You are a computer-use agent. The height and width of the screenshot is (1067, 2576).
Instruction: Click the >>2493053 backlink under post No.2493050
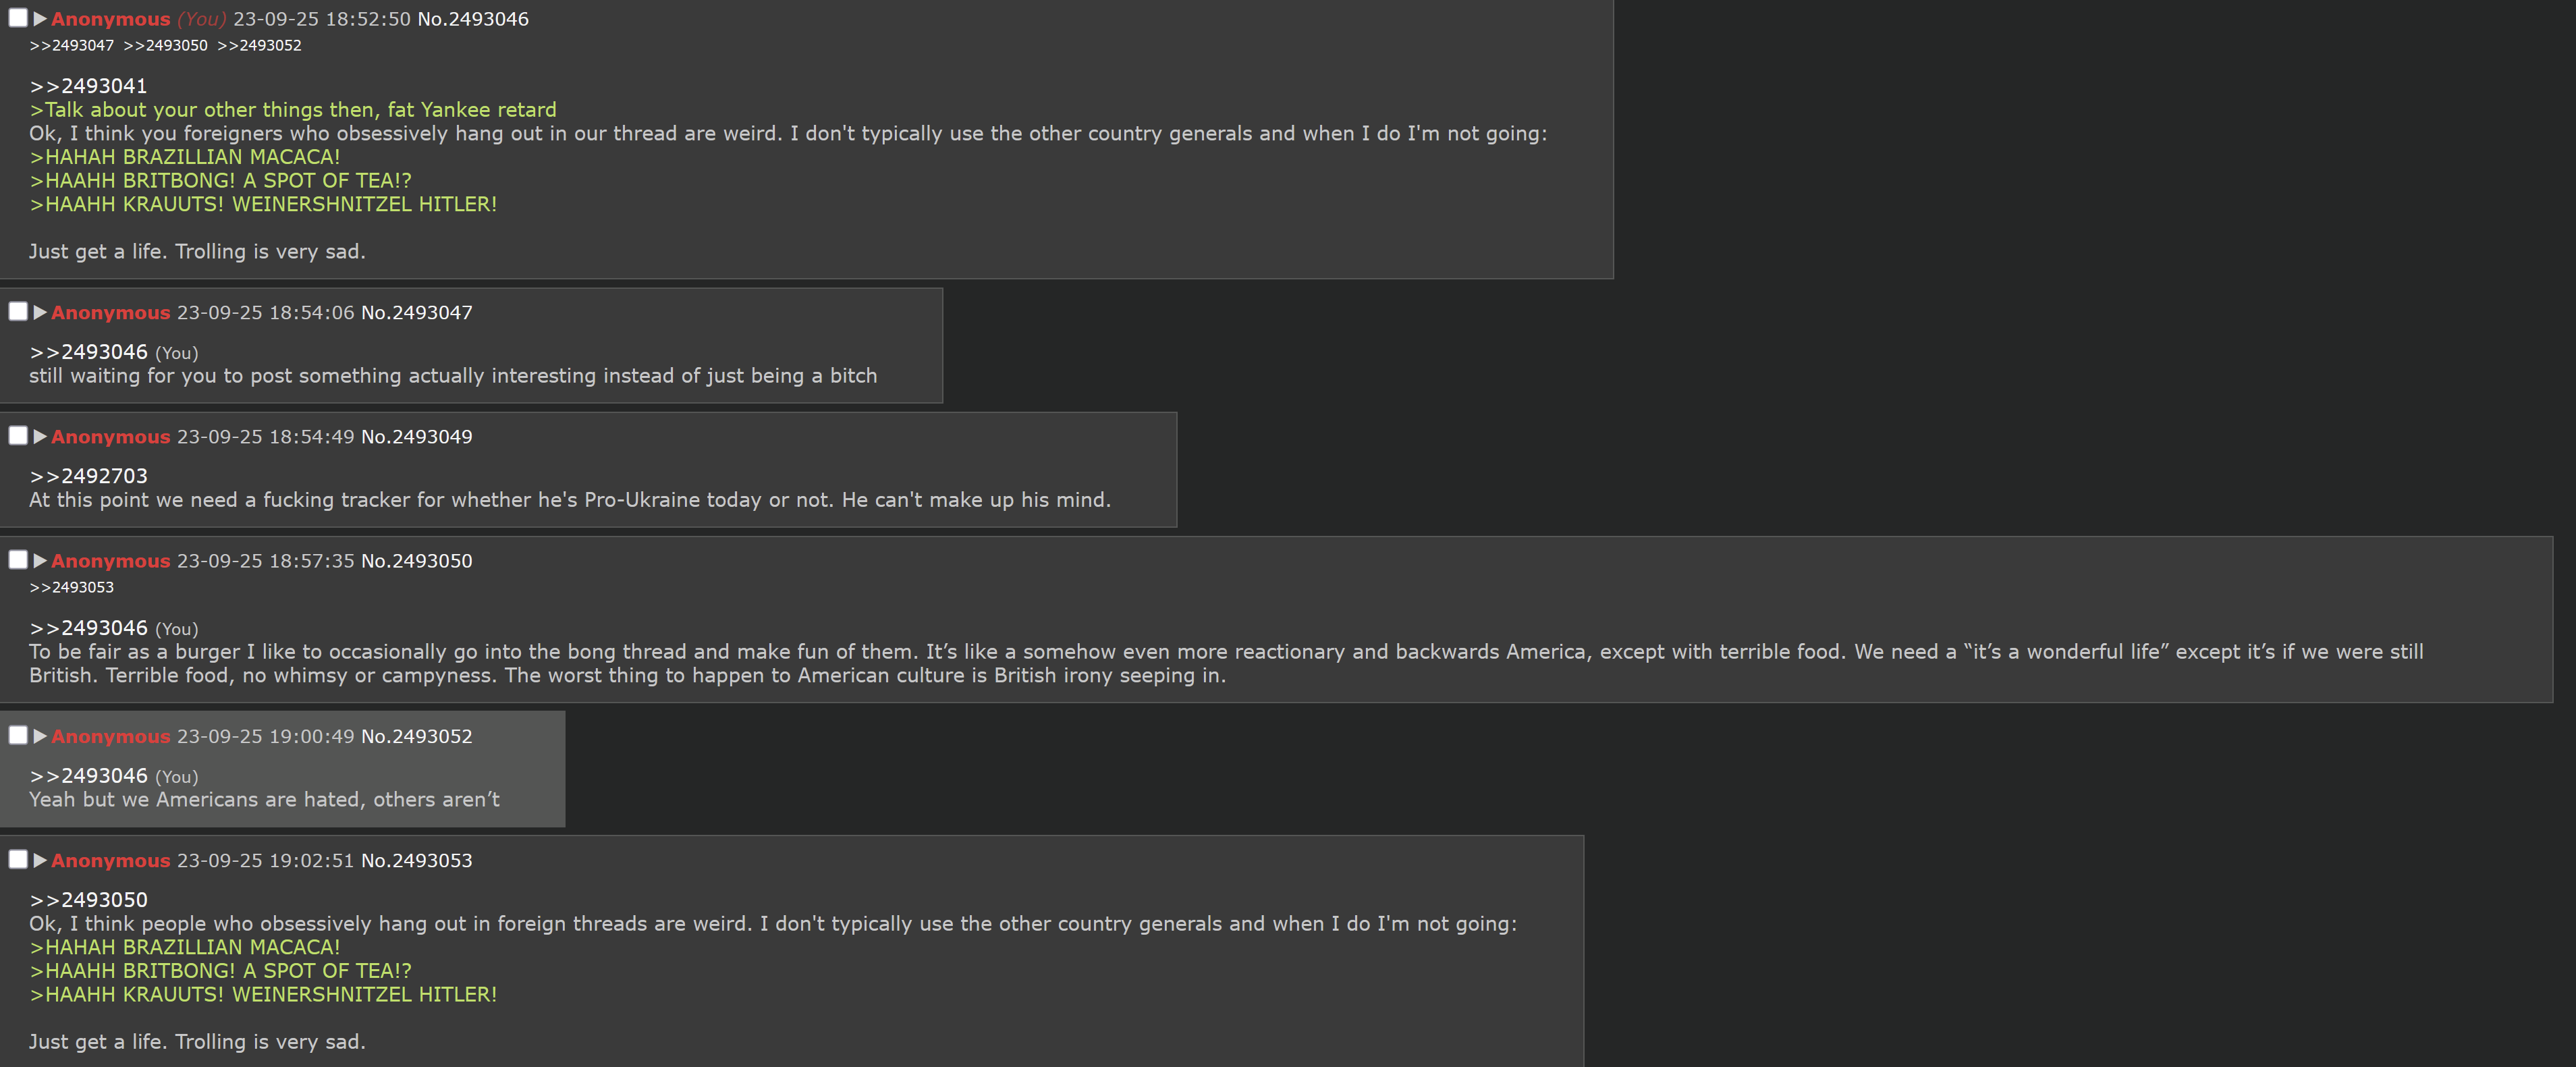72,587
